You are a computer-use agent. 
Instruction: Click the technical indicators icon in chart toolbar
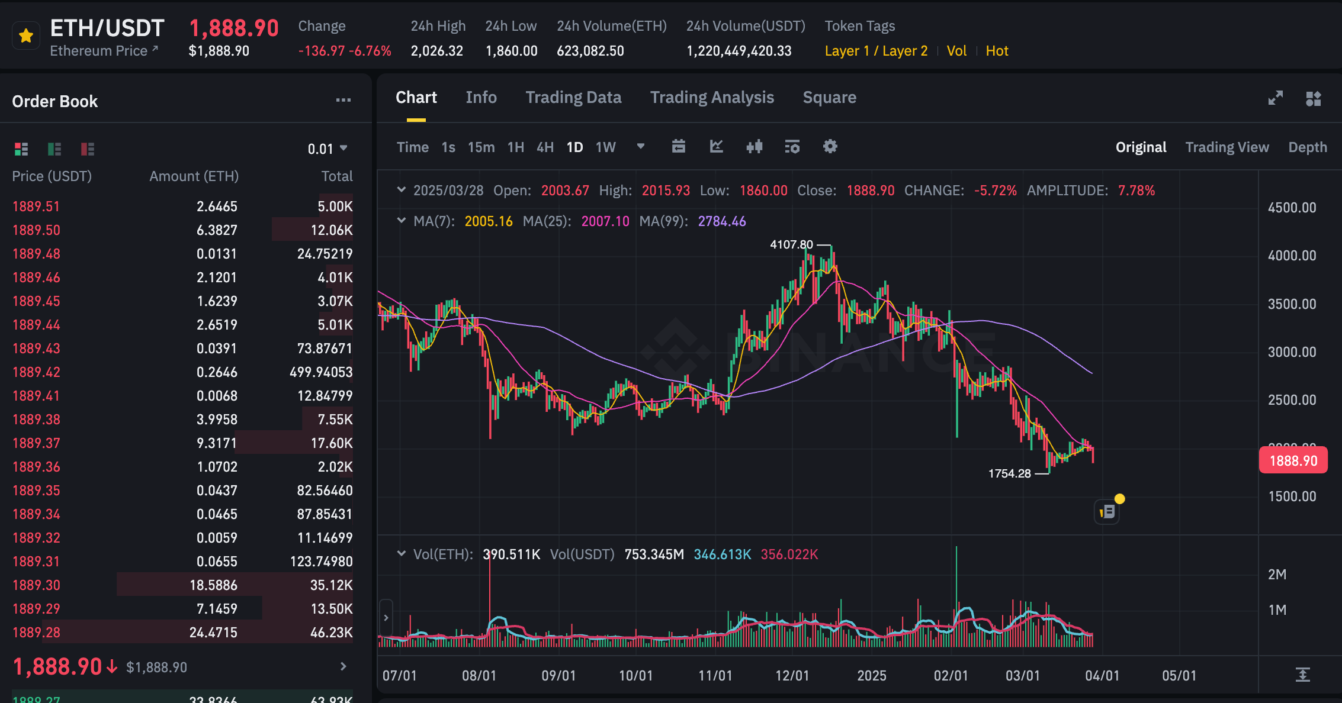[792, 147]
